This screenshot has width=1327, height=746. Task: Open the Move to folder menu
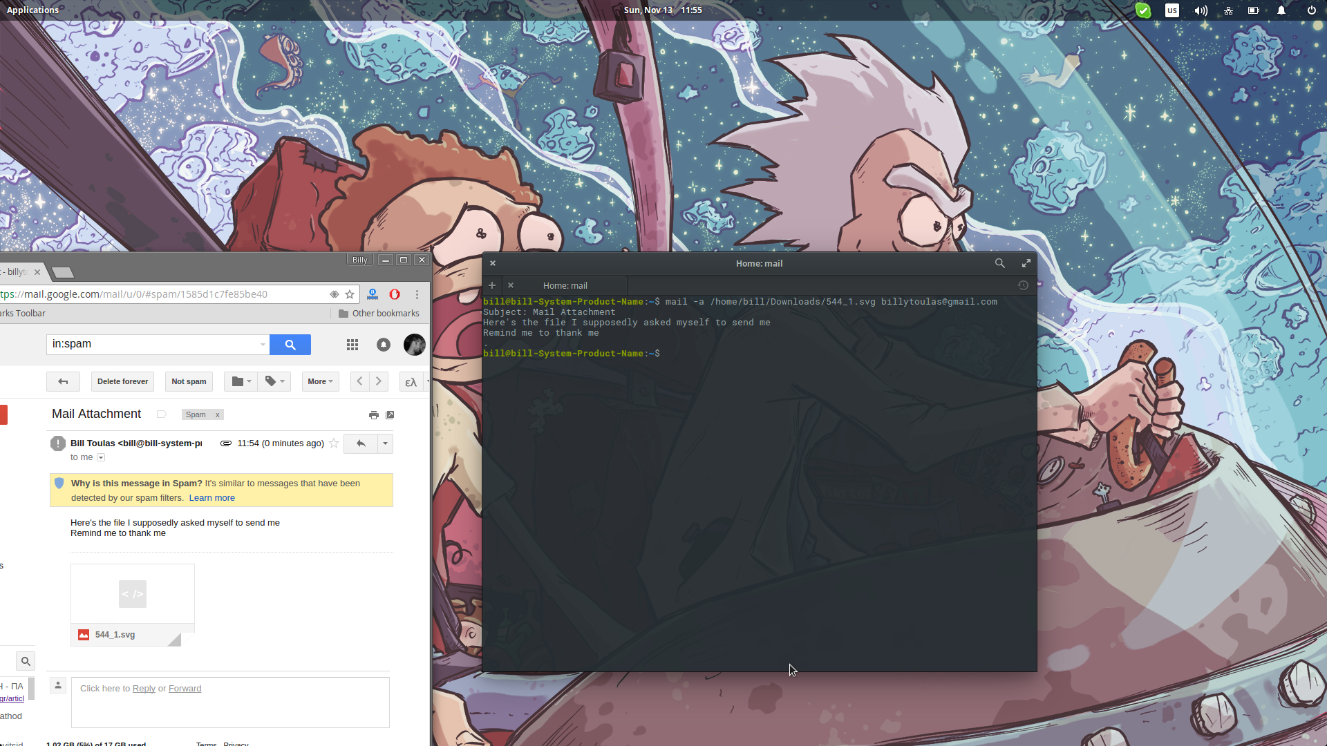point(241,381)
